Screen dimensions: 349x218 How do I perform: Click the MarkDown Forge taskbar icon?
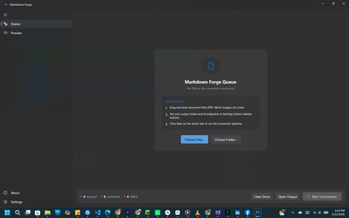click(x=258, y=212)
